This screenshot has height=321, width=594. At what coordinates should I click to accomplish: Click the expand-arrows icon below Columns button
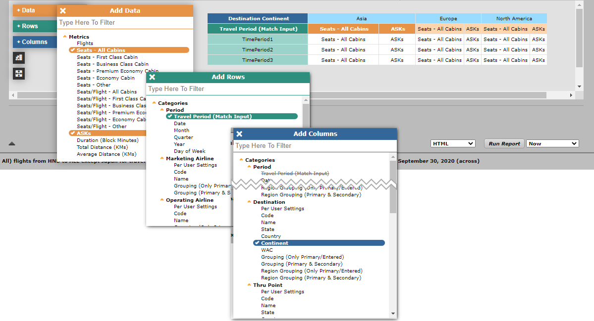tap(19, 73)
